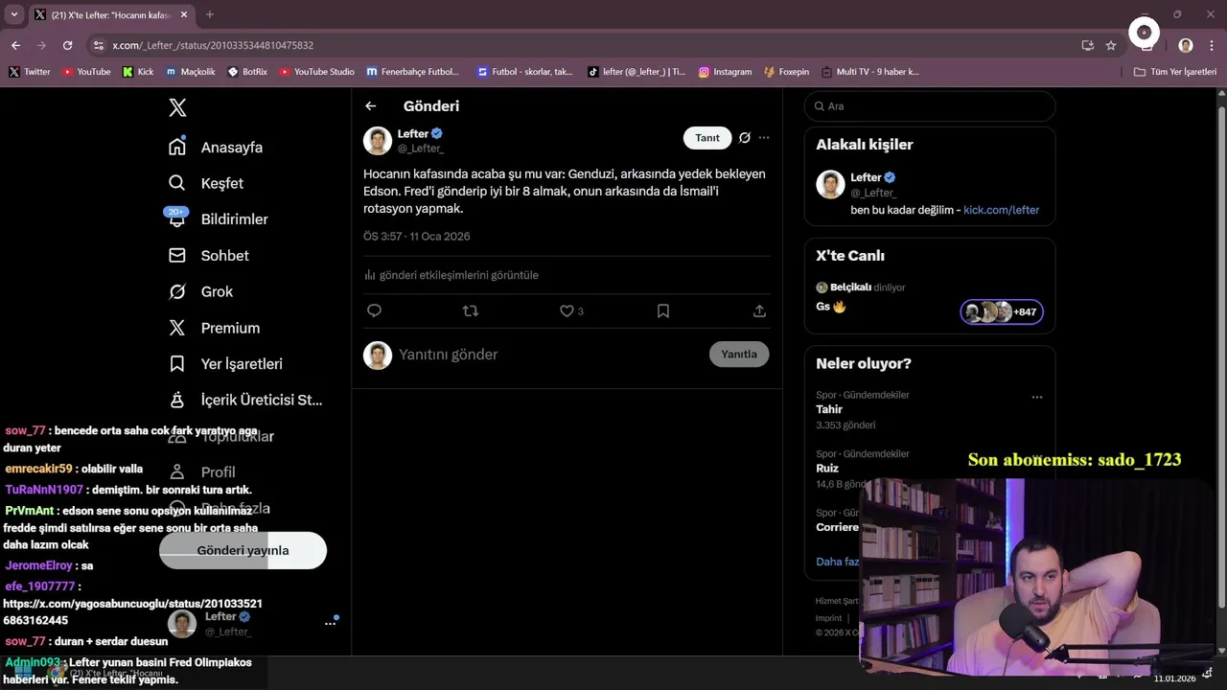This screenshot has height=690, width=1227.
Task: Click the Tanıt promote button
Action: tap(707, 138)
